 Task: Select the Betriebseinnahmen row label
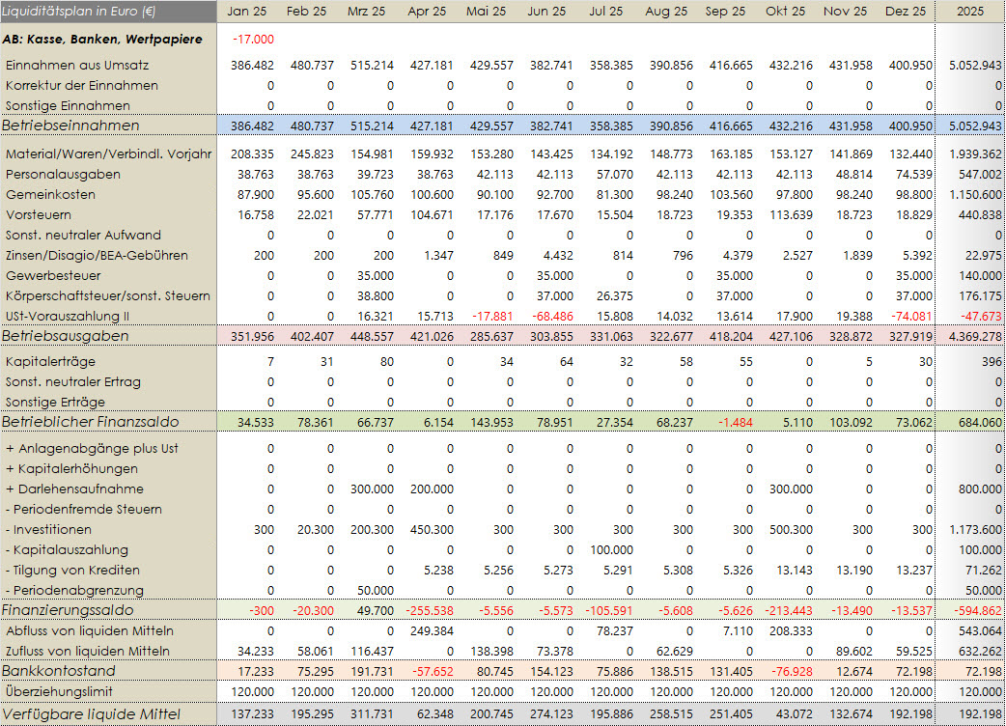tap(70, 126)
